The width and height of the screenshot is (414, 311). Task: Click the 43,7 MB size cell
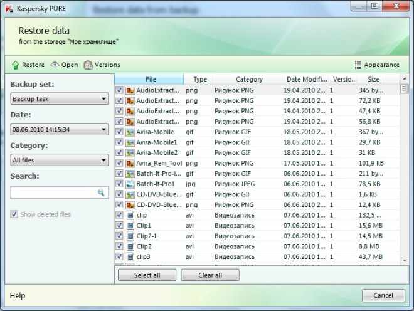[x=371, y=257]
